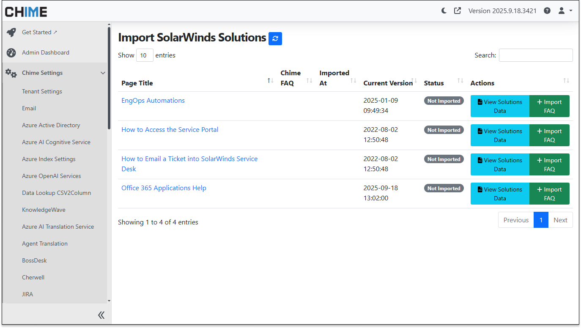This screenshot has width=581, height=328.
Task: Click sidebar scroll up arrow
Action: pyautogui.click(x=109, y=25)
